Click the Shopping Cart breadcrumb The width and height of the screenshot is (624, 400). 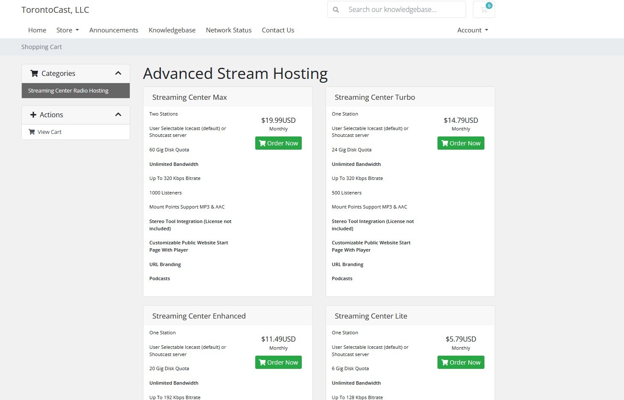coord(41,47)
